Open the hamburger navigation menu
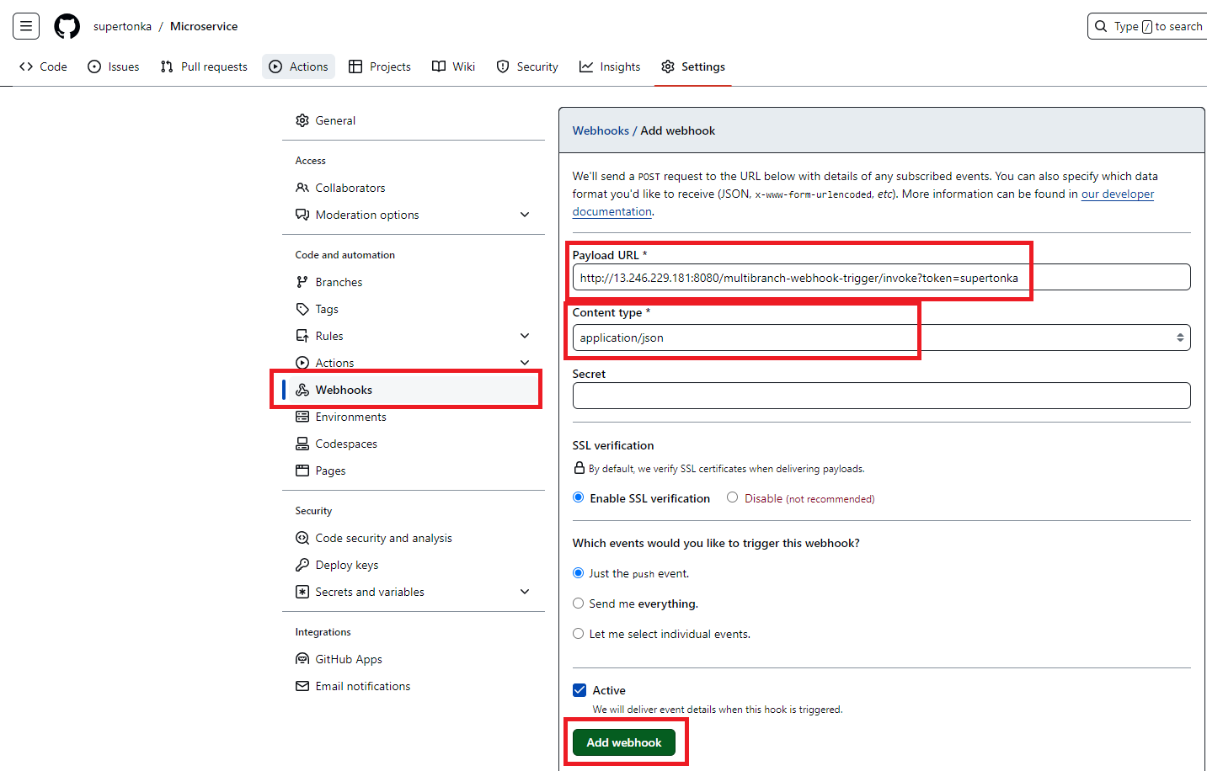The height and width of the screenshot is (771, 1207). pyautogui.click(x=26, y=26)
